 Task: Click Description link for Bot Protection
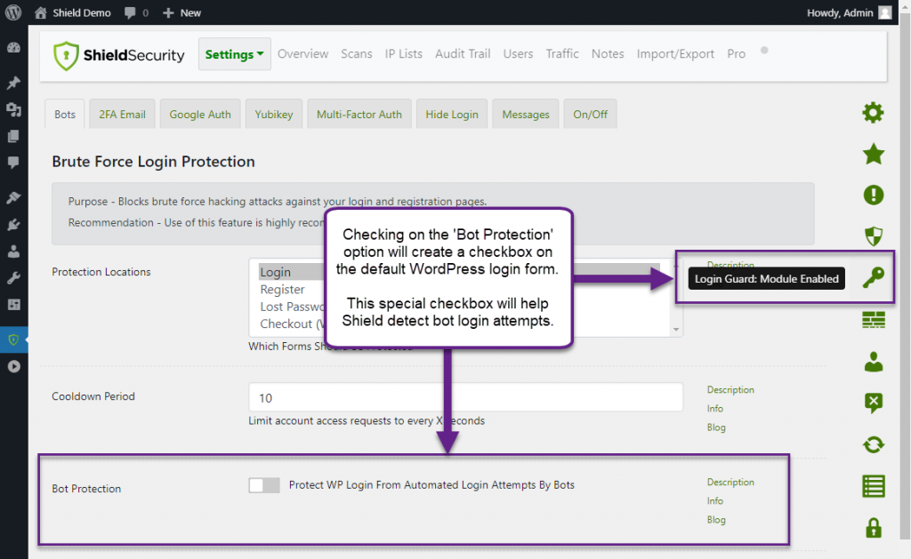coord(730,482)
